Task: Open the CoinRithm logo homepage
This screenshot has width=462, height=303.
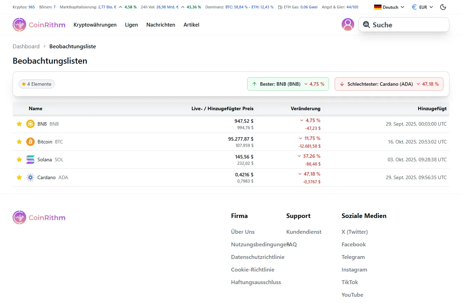Action: (38, 24)
